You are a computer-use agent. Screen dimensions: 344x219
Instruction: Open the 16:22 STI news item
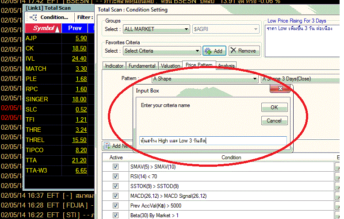click(x=47, y=215)
